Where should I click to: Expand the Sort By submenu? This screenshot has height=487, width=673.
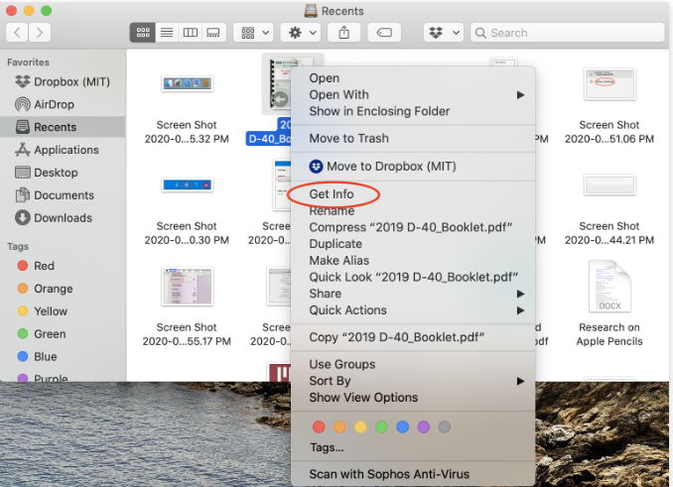pyautogui.click(x=413, y=381)
